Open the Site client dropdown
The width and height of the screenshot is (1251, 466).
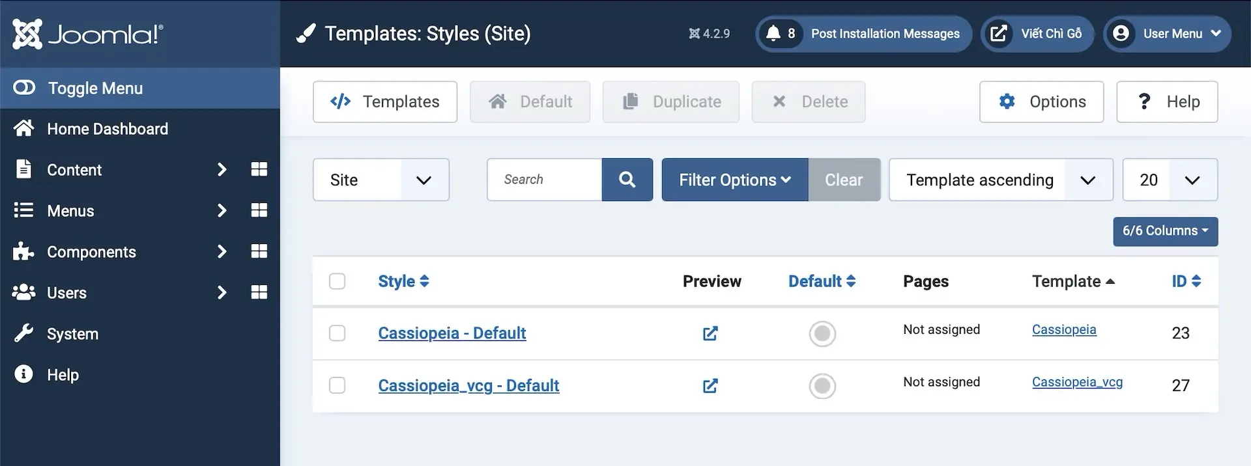pos(381,180)
